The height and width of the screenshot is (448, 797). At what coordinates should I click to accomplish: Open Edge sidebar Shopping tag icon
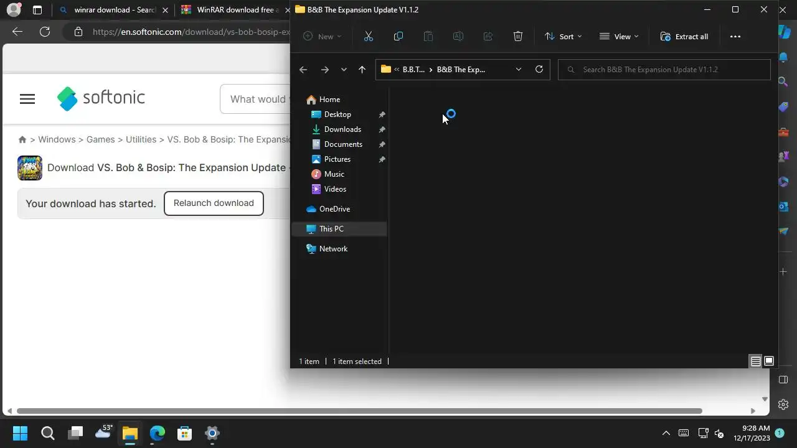point(784,107)
